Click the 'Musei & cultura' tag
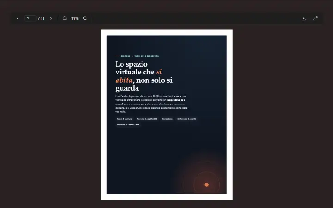 pyautogui.click(x=125, y=119)
